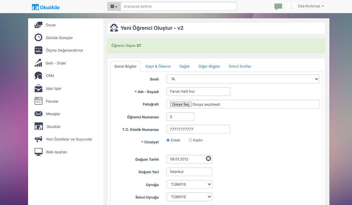Select the Kadın gender option

pos(190,140)
